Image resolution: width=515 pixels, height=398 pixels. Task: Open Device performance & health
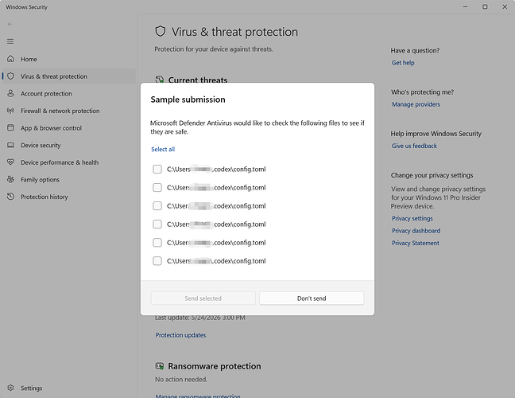pos(68,162)
